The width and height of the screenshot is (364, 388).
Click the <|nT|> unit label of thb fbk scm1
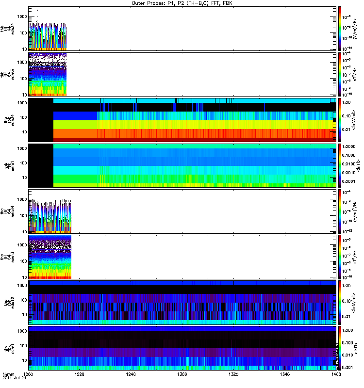click(358, 166)
